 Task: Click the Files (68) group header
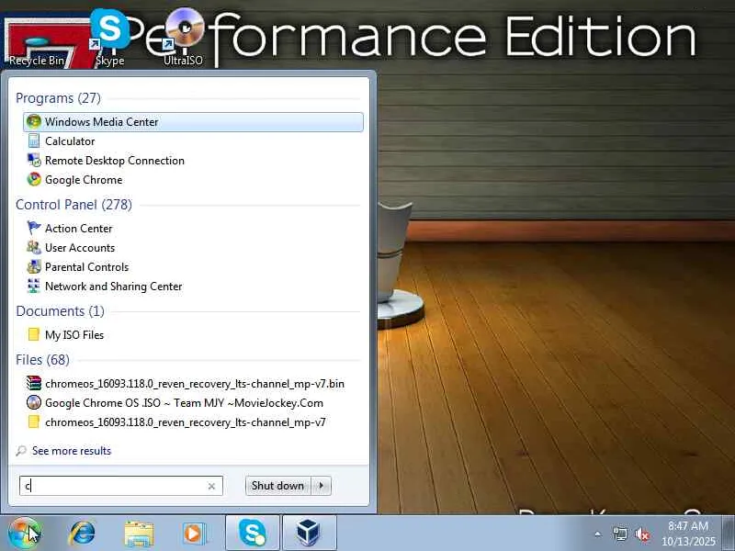[x=42, y=359]
